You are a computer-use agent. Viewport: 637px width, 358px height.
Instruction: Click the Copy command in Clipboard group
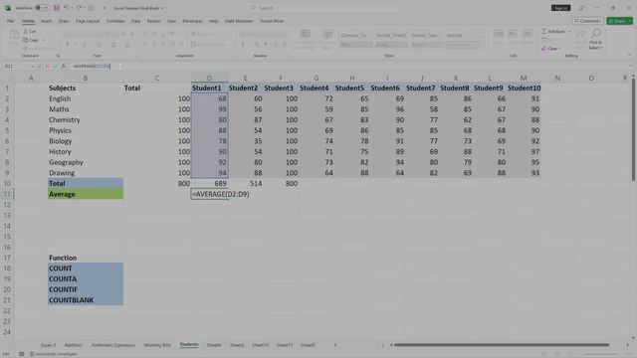point(31,40)
